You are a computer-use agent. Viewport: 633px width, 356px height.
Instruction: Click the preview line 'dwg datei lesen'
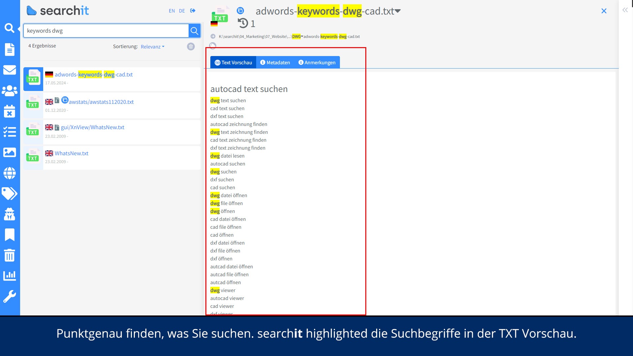[x=227, y=156]
